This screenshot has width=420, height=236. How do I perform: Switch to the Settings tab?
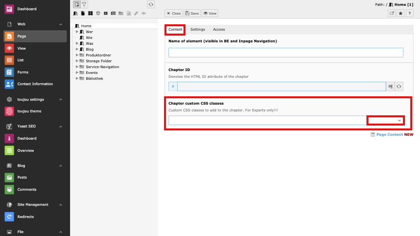198,30
